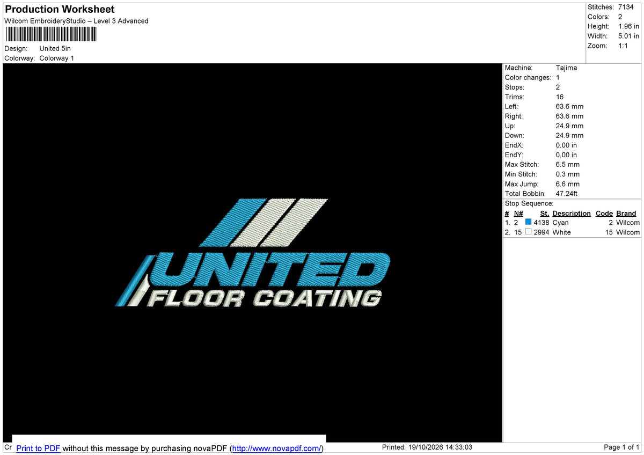Select the Min Stitch value 0.3 mm
This screenshot has width=644, height=455.
(x=568, y=174)
